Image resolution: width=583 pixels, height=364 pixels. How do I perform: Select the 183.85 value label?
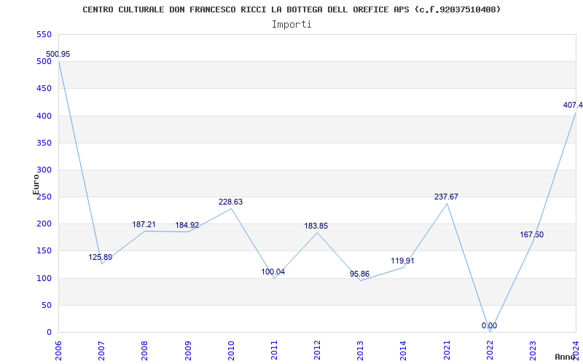316,226
